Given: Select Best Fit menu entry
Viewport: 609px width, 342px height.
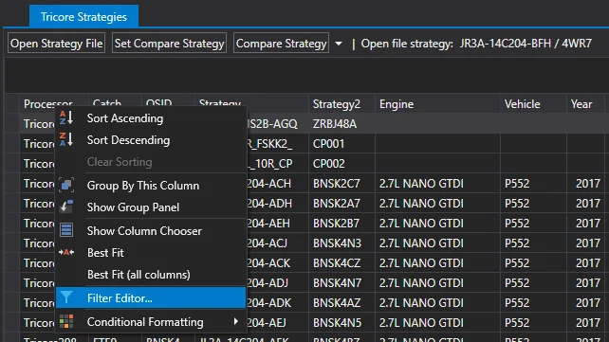Looking at the screenshot, I should 151,252.
